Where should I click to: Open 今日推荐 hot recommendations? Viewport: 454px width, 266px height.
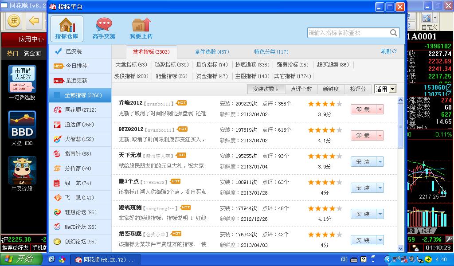click(80, 66)
